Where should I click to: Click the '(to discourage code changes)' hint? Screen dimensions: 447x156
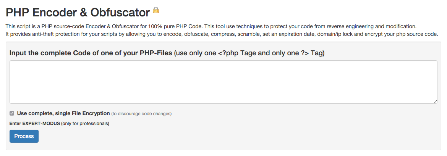pyautogui.click(x=141, y=114)
